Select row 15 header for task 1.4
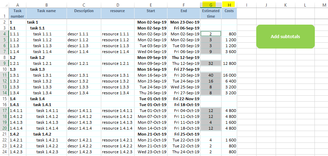The image size is (328, 156). pos(4,99)
